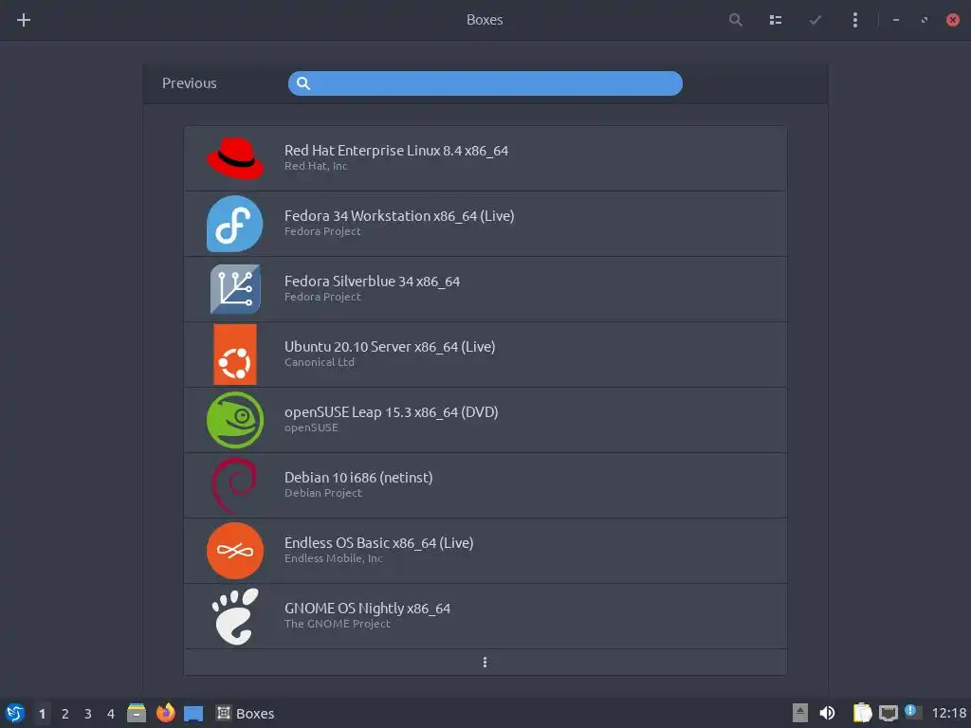The image size is (971, 728).
Task: Click the network status tray icon
Action: (888, 713)
